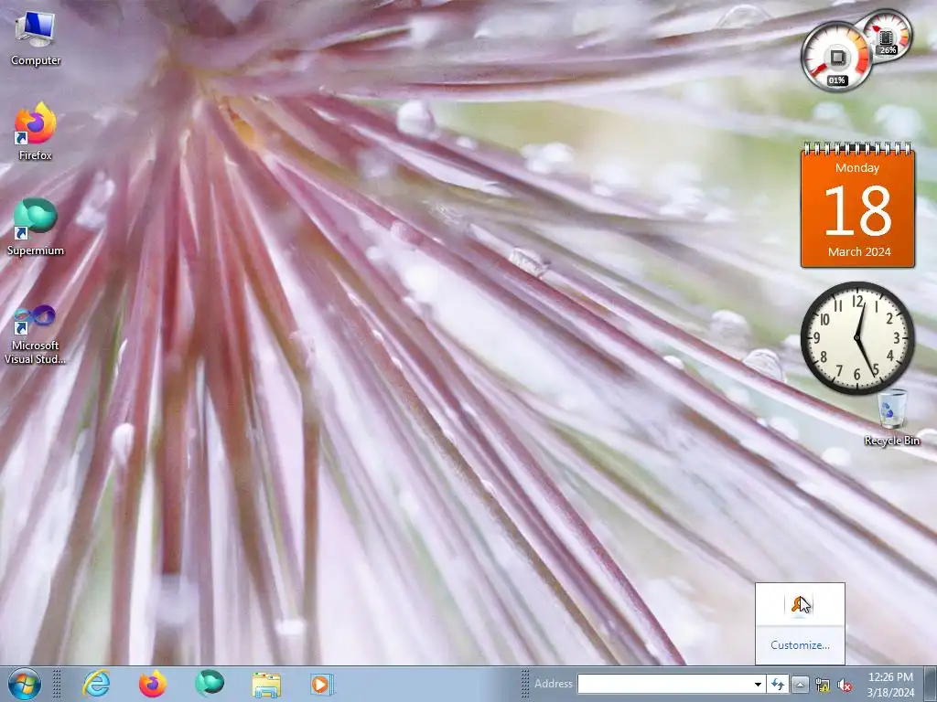This screenshot has height=702, width=937.
Task: Click the memory meter gadget dial
Action: tap(887, 35)
